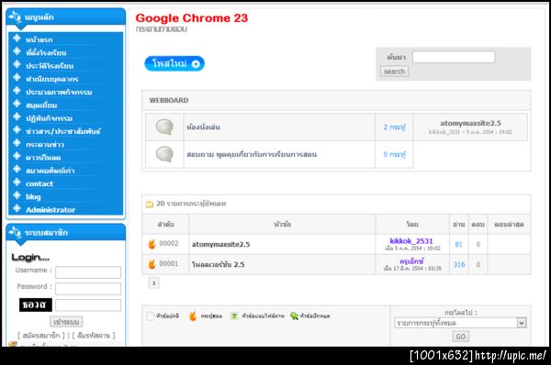The width and height of the screenshot is (551, 365).
Task: Open the สอบถาม พูดคุยเกี่ยวกับการเรียนการสอน forum
Action: [252, 154]
